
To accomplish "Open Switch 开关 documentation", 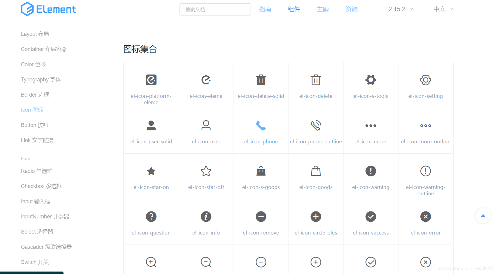I will coord(35,262).
